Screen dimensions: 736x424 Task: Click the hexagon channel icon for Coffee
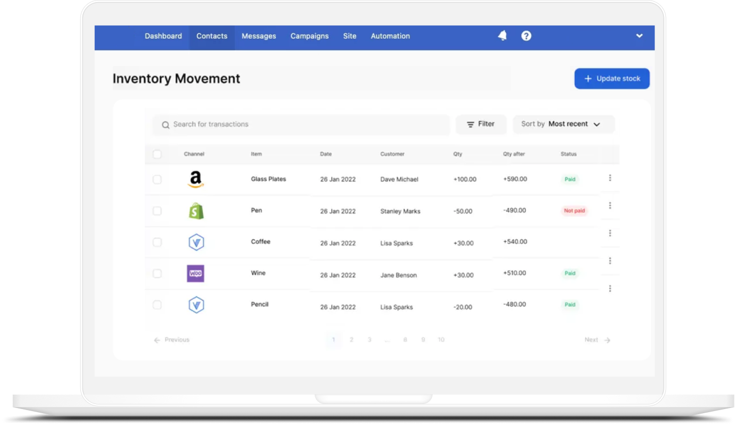pyautogui.click(x=196, y=242)
